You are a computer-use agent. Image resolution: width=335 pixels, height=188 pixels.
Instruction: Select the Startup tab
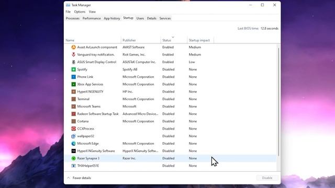point(128,18)
